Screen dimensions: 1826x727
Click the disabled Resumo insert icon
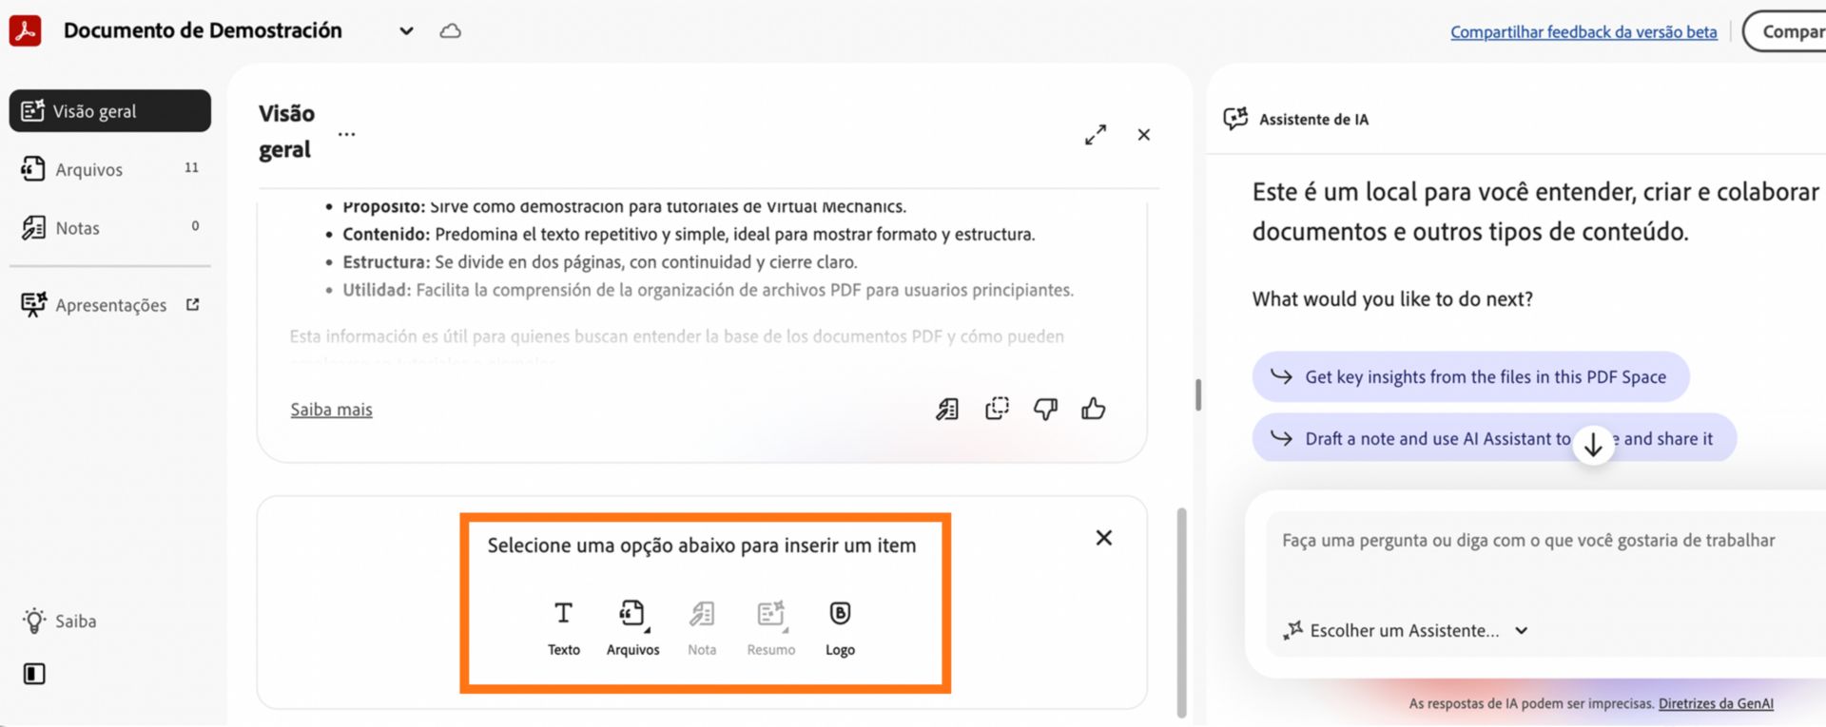[x=770, y=627]
